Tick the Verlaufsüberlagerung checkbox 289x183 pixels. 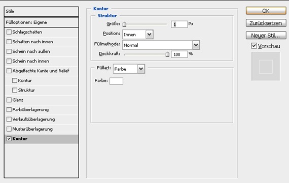point(9,119)
